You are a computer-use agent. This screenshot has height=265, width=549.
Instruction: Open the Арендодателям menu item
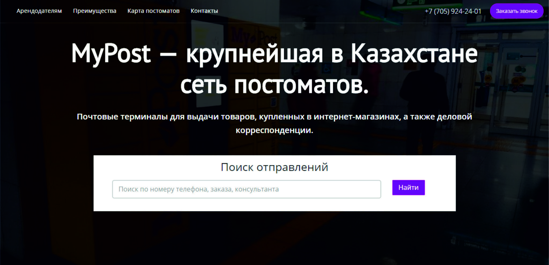[x=39, y=11]
